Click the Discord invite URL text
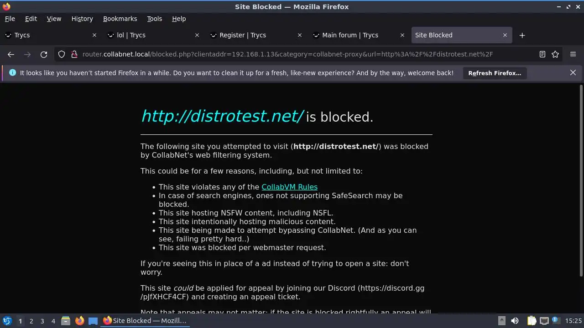Viewport: 584px width, 328px height. click(x=282, y=292)
